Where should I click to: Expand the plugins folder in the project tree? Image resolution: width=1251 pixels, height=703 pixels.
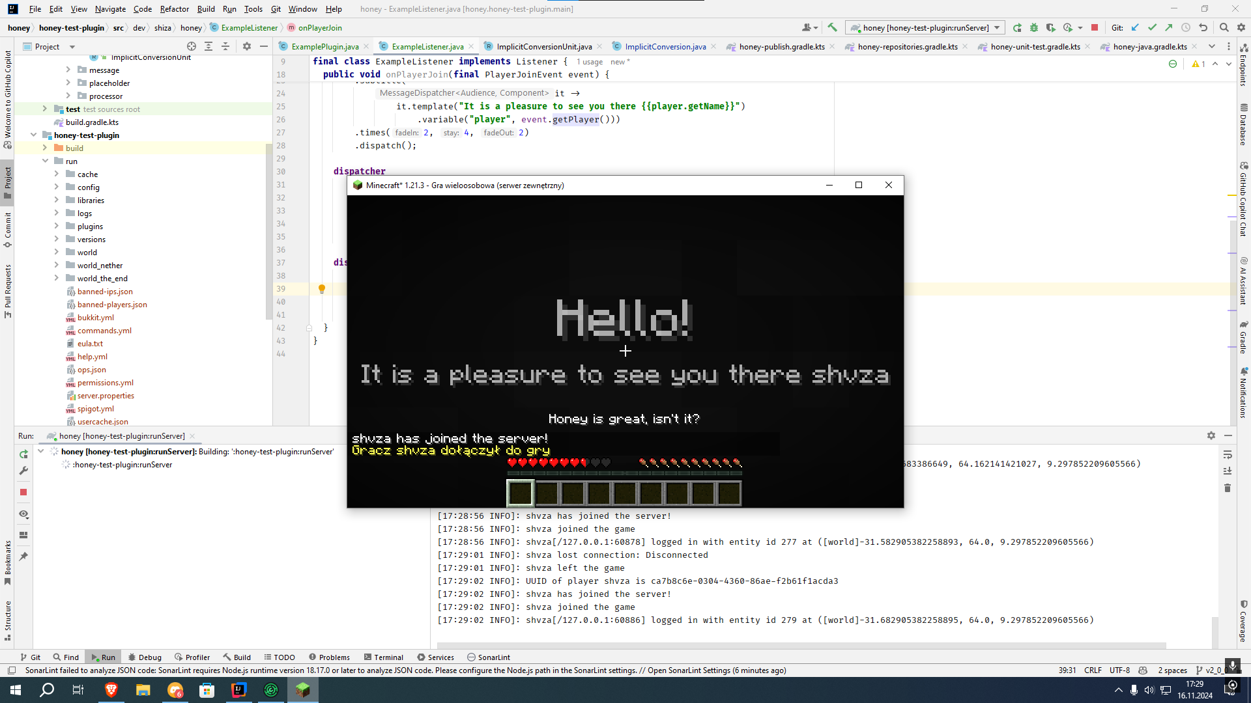click(57, 227)
